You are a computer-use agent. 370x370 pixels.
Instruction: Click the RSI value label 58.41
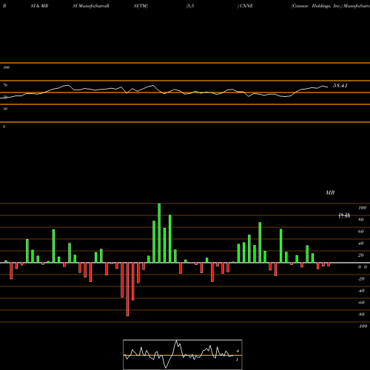[340, 86]
